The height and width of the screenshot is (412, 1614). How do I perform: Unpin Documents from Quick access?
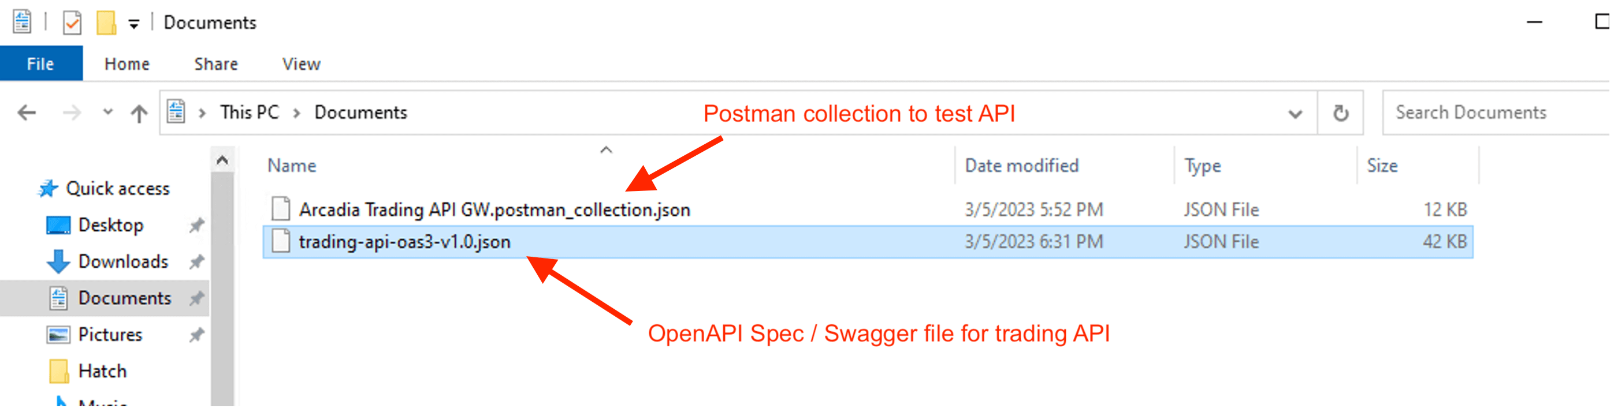click(197, 299)
